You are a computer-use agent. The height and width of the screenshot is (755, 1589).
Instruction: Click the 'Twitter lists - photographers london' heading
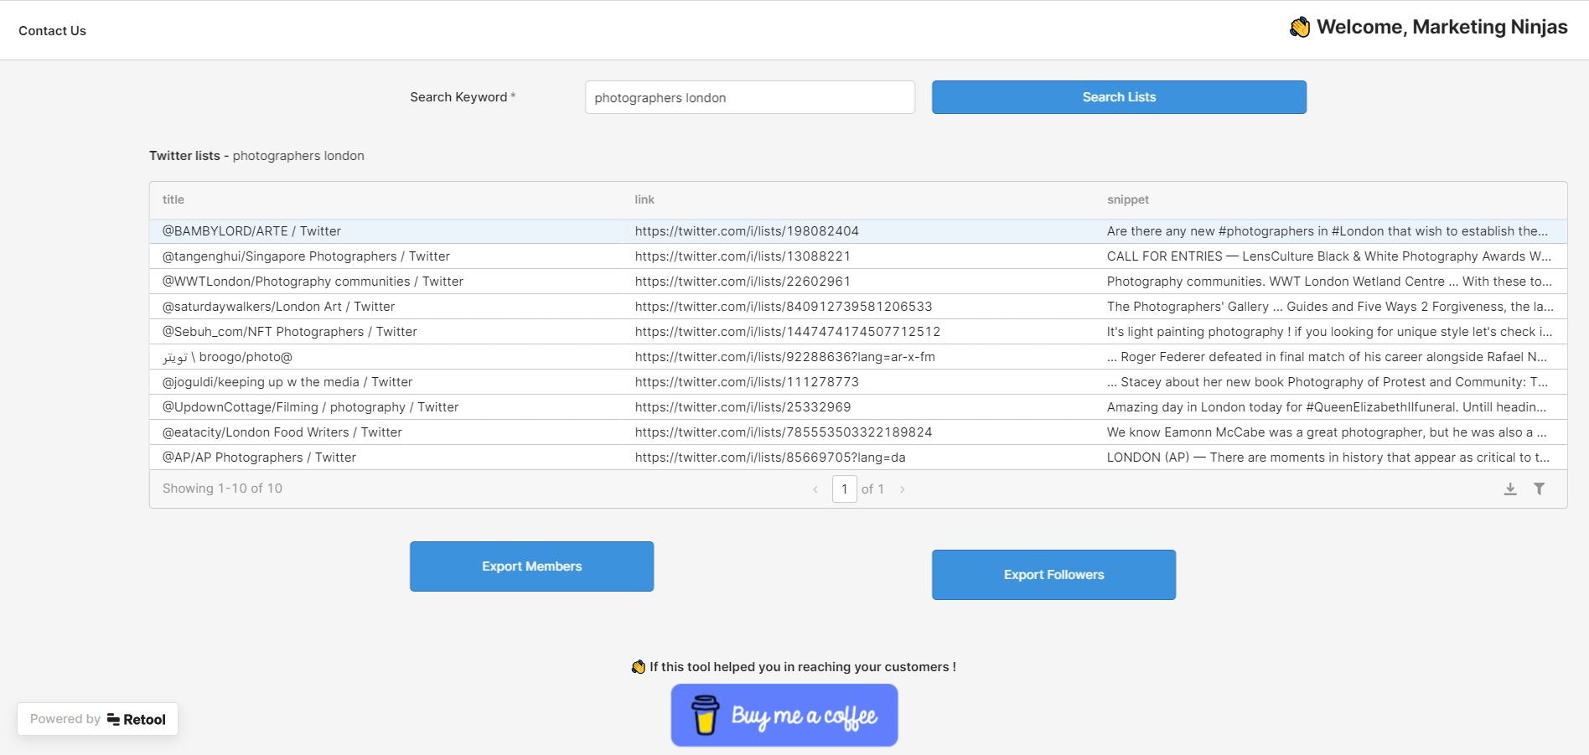click(x=256, y=156)
